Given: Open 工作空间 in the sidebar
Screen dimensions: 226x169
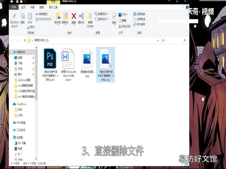Looking at the screenshot, I should tap(19, 130).
